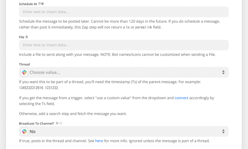The height and width of the screenshot is (149, 248).
Task: Focus the File text input
Action: point(124,45)
